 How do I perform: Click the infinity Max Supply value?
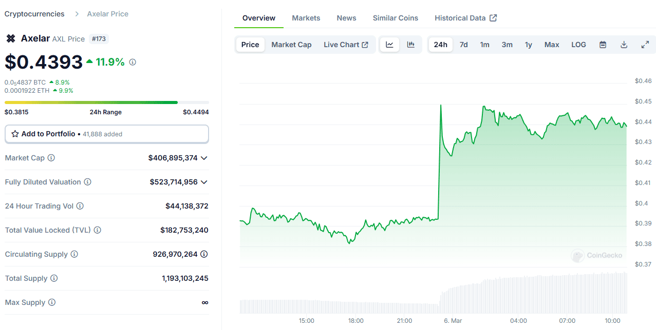pos(205,302)
